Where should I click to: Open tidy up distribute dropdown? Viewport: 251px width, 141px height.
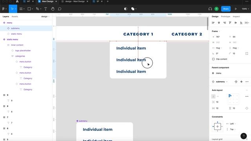pos(247,23)
